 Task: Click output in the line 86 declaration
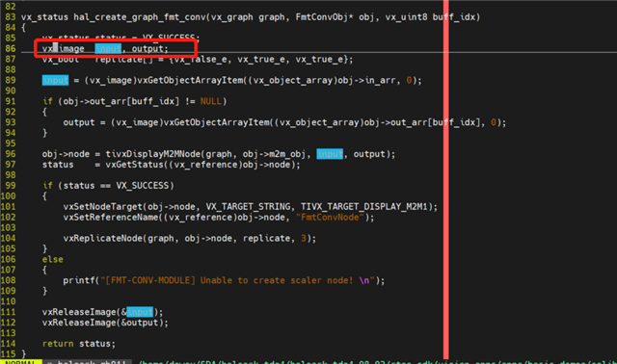[x=148, y=49]
